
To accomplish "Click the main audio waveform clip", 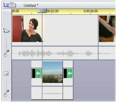I will coord(55,53).
